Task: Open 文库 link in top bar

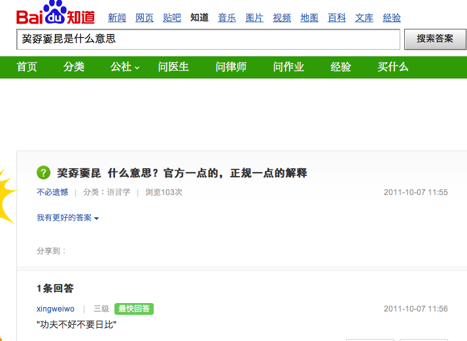Action: 364,18
